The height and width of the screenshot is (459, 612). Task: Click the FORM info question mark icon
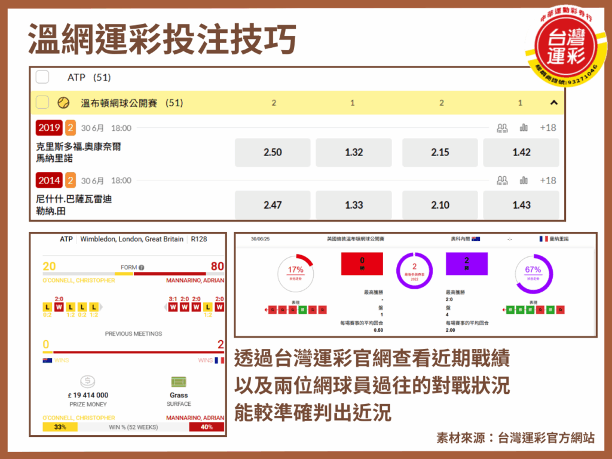141,267
